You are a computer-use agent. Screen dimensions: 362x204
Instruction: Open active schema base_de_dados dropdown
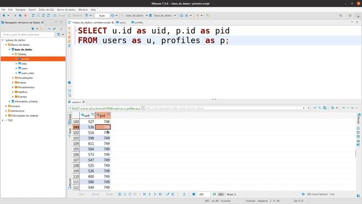point(163,15)
